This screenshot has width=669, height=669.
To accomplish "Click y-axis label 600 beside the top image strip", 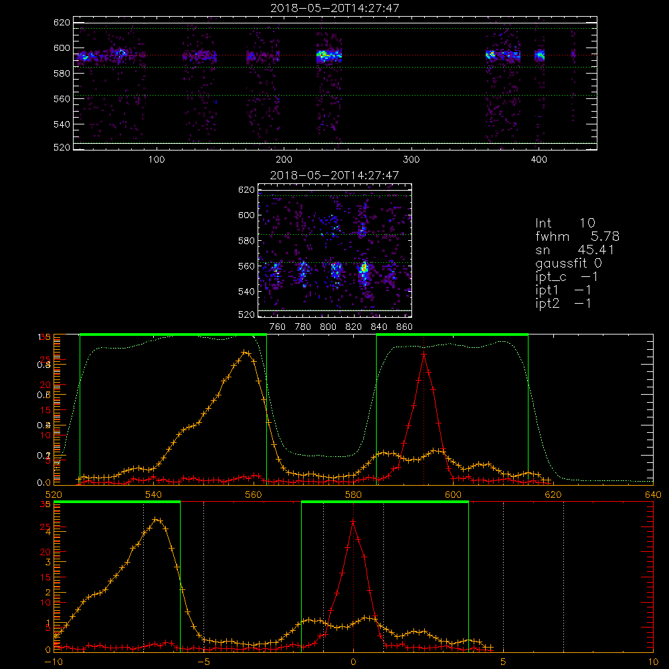I will coord(62,47).
